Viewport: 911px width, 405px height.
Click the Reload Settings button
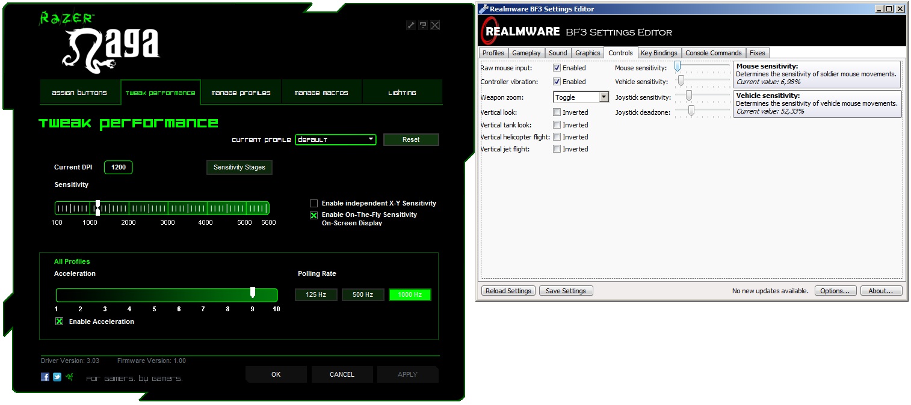click(508, 291)
